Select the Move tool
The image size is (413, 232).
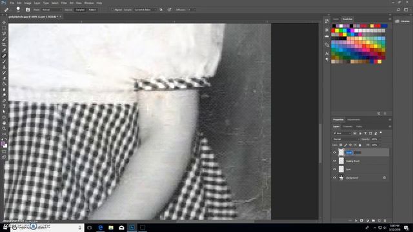[x=4, y=23]
